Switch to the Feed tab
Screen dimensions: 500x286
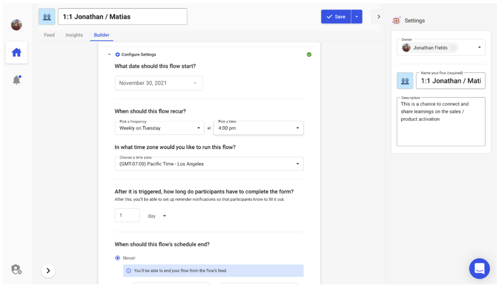49,35
